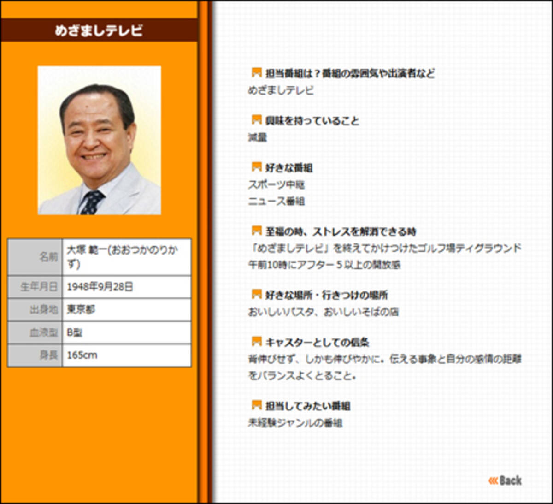Click the answer スポーツ中継
Viewport: 553px width, 504px height.
tap(276, 185)
